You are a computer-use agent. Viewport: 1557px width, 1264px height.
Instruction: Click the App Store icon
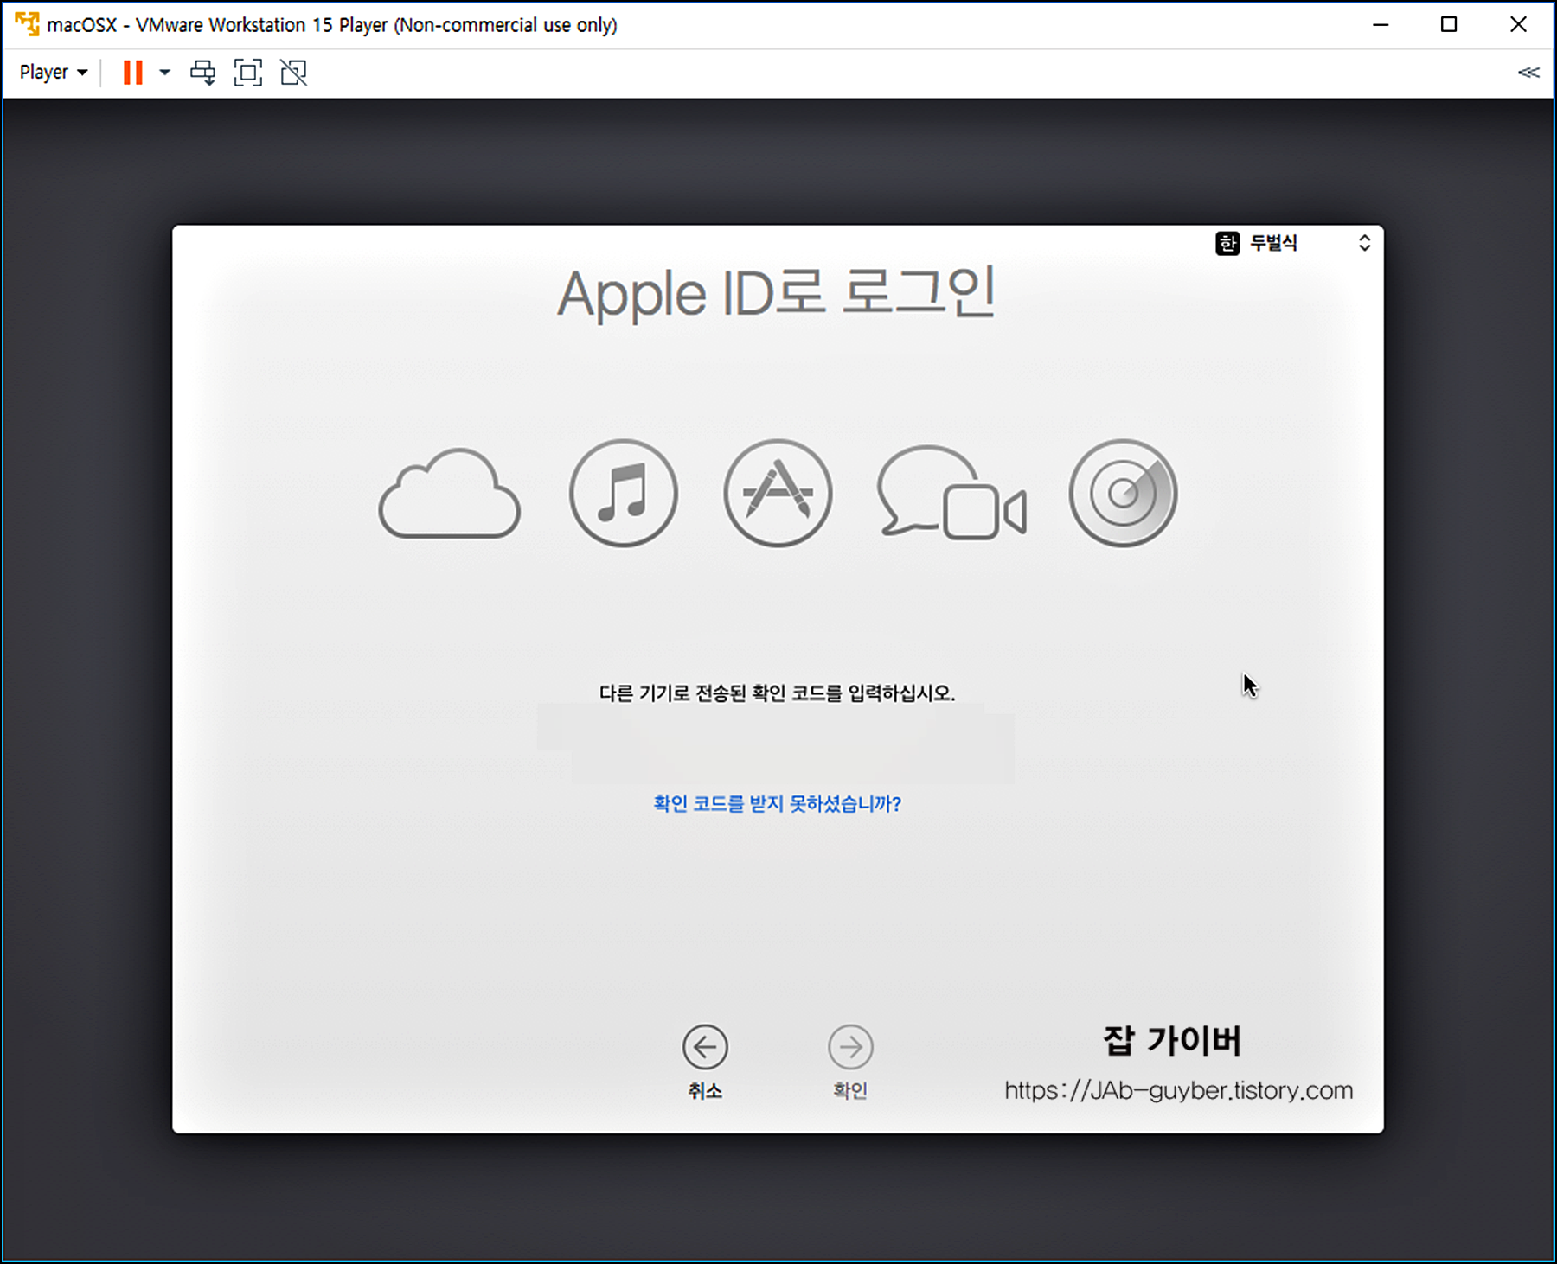pyautogui.click(x=778, y=494)
